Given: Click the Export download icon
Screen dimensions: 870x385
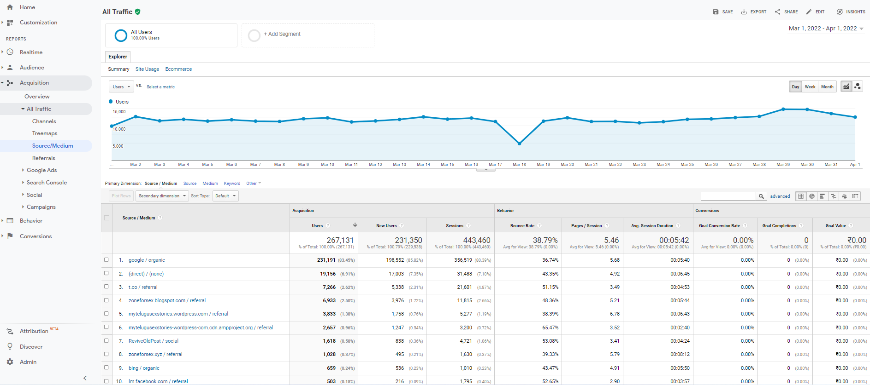Looking at the screenshot, I should 753,12.
